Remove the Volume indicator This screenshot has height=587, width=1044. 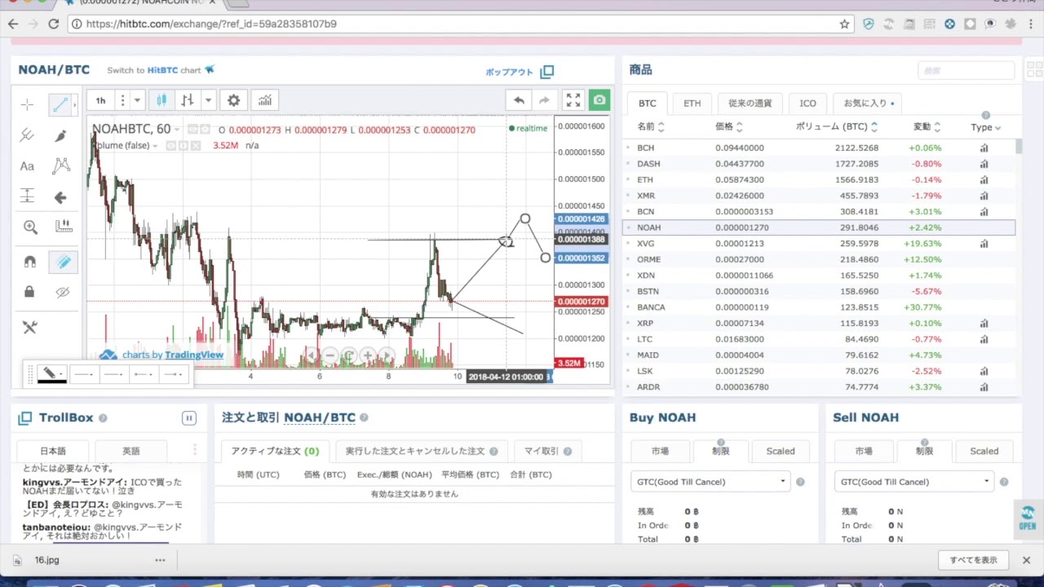point(197,146)
